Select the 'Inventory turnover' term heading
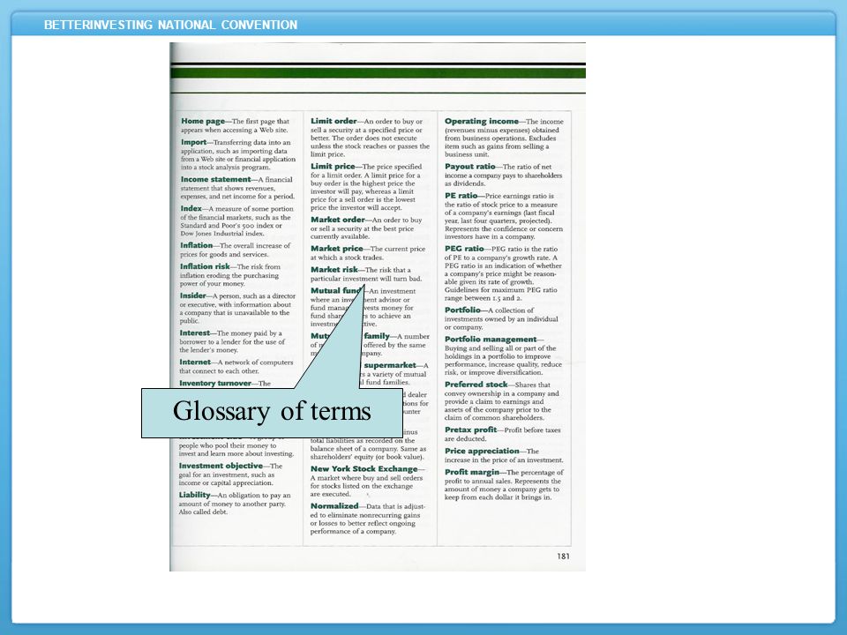This screenshot has width=847, height=635. pos(215,383)
